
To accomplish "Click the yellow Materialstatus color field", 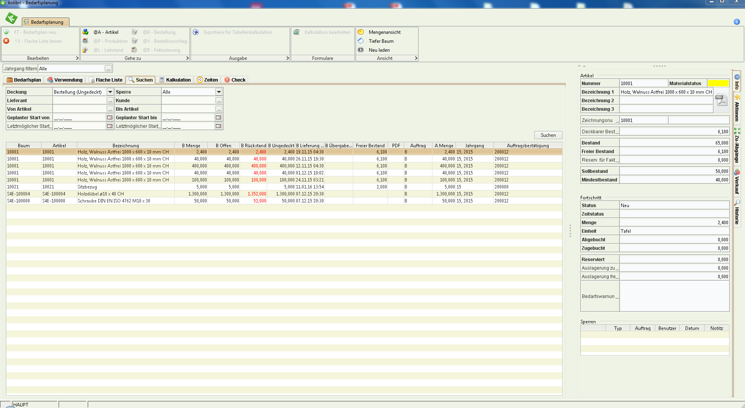I will pyautogui.click(x=718, y=83).
